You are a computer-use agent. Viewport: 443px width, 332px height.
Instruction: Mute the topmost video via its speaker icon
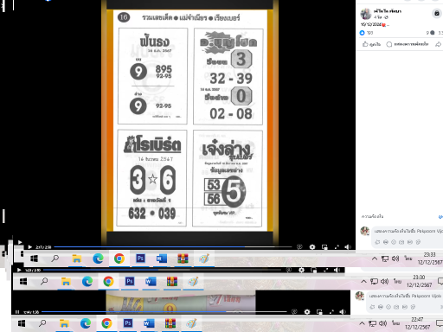click(348, 247)
